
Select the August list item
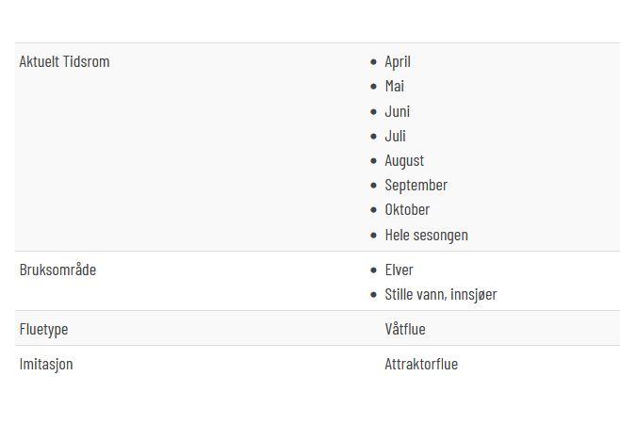pos(404,161)
